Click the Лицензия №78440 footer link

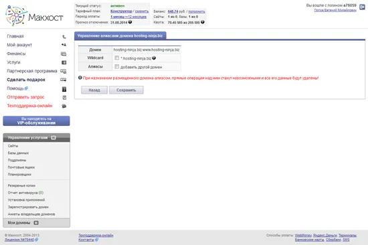pos(19,240)
